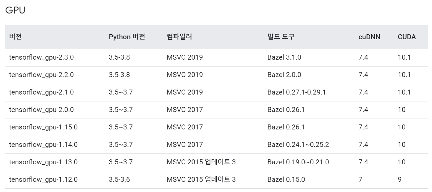432x192 pixels.
Task: Select tensorflow_gpu-2.0.0 in the table
Action: pos(41,110)
